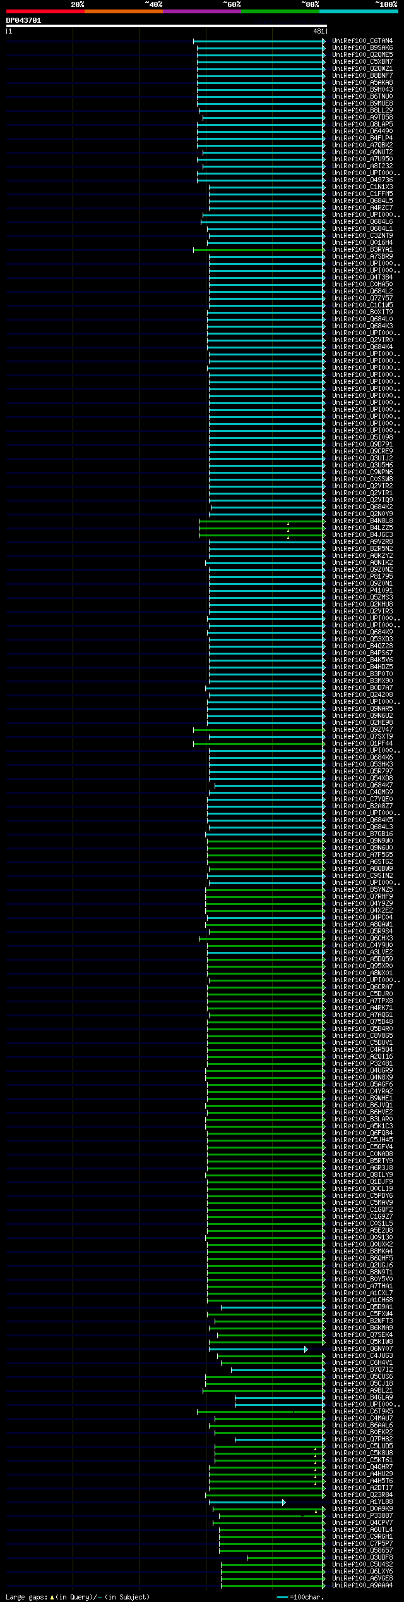The height and width of the screenshot is (1602, 404).
Task: Click the UniRef100_A9V2R8 label
Action: click(x=362, y=542)
